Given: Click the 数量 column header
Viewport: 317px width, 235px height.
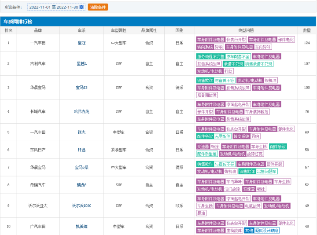Looking at the screenshot, I should click(x=307, y=30).
